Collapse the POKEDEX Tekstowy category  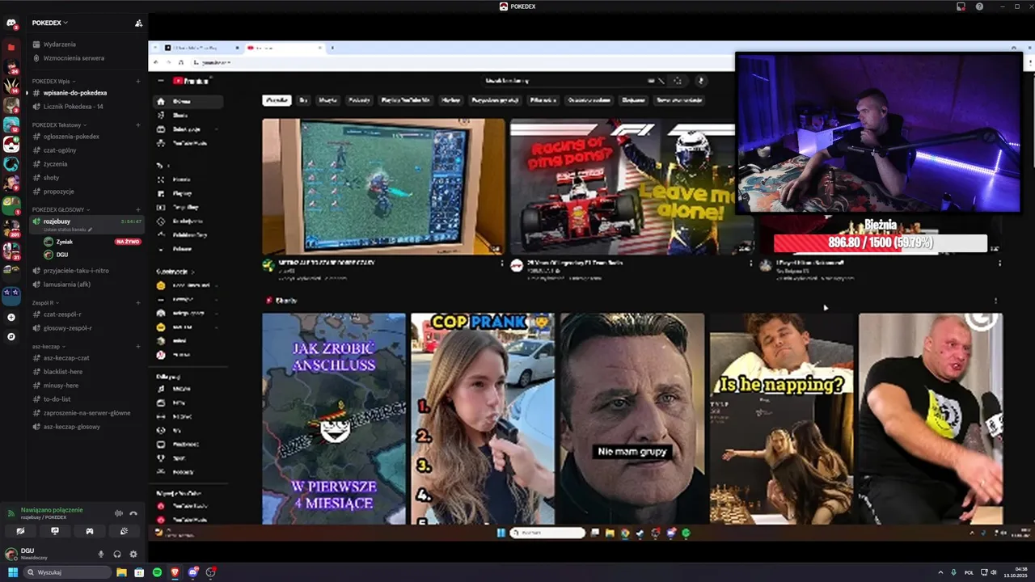[x=58, y=124]
